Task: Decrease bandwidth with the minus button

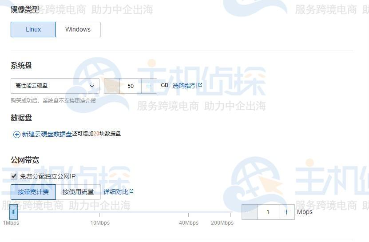Action: (250, 212)
